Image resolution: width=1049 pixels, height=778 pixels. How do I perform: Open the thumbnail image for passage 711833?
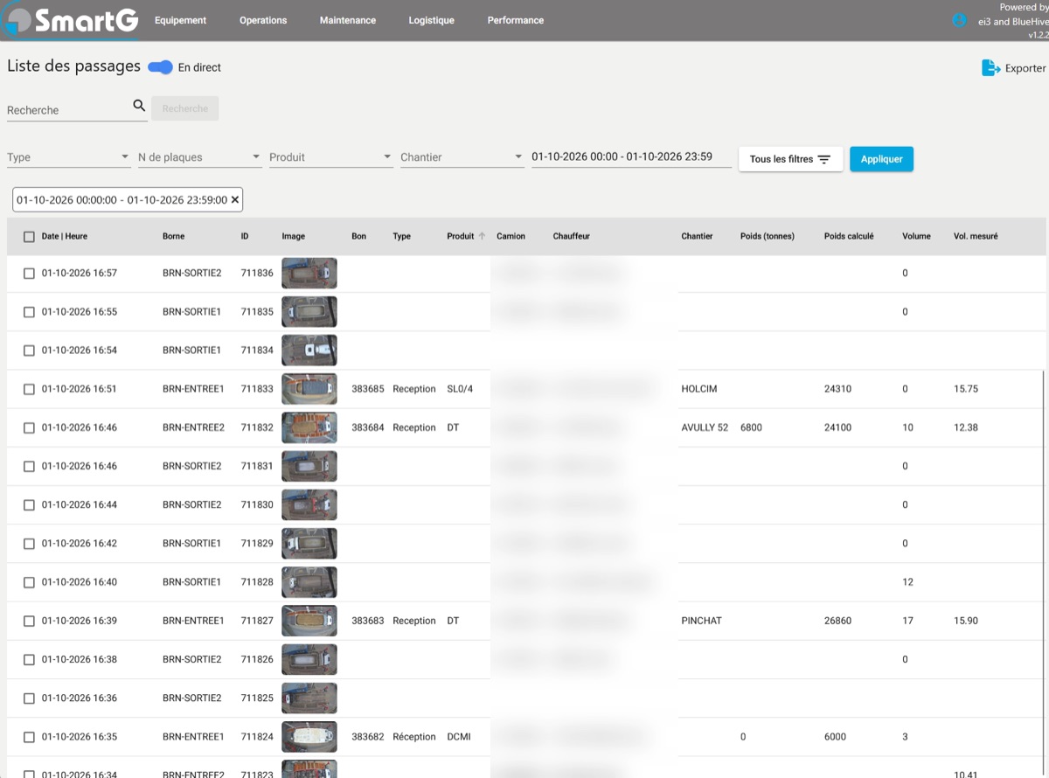point(309,389)
